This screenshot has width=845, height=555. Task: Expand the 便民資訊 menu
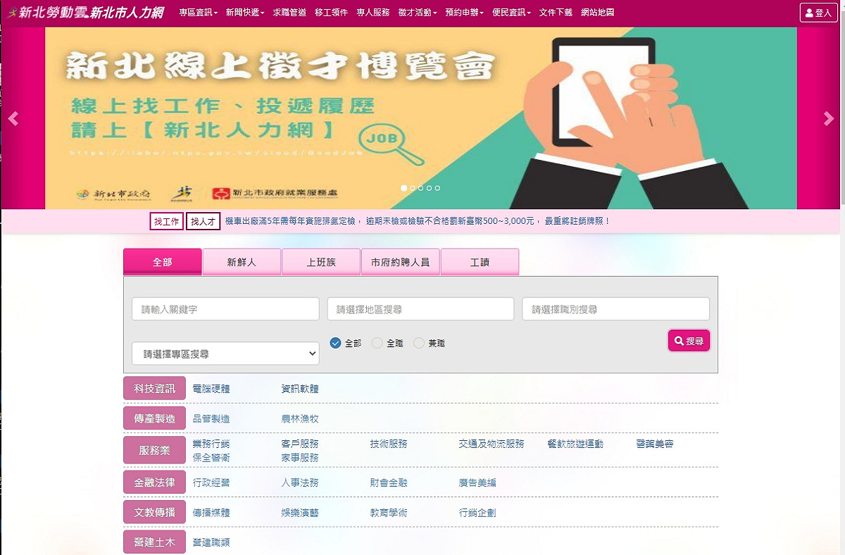point(511,13)
